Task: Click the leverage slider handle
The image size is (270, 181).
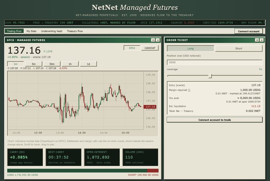Action: [x=210, y=76]
